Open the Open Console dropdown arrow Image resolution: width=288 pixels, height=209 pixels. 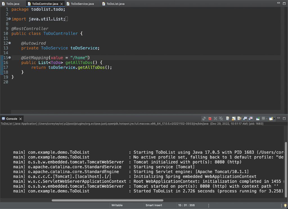[274, 119]
